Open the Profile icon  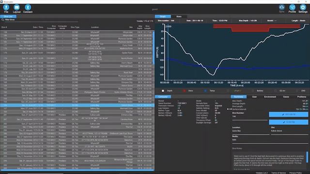point(292,8)
